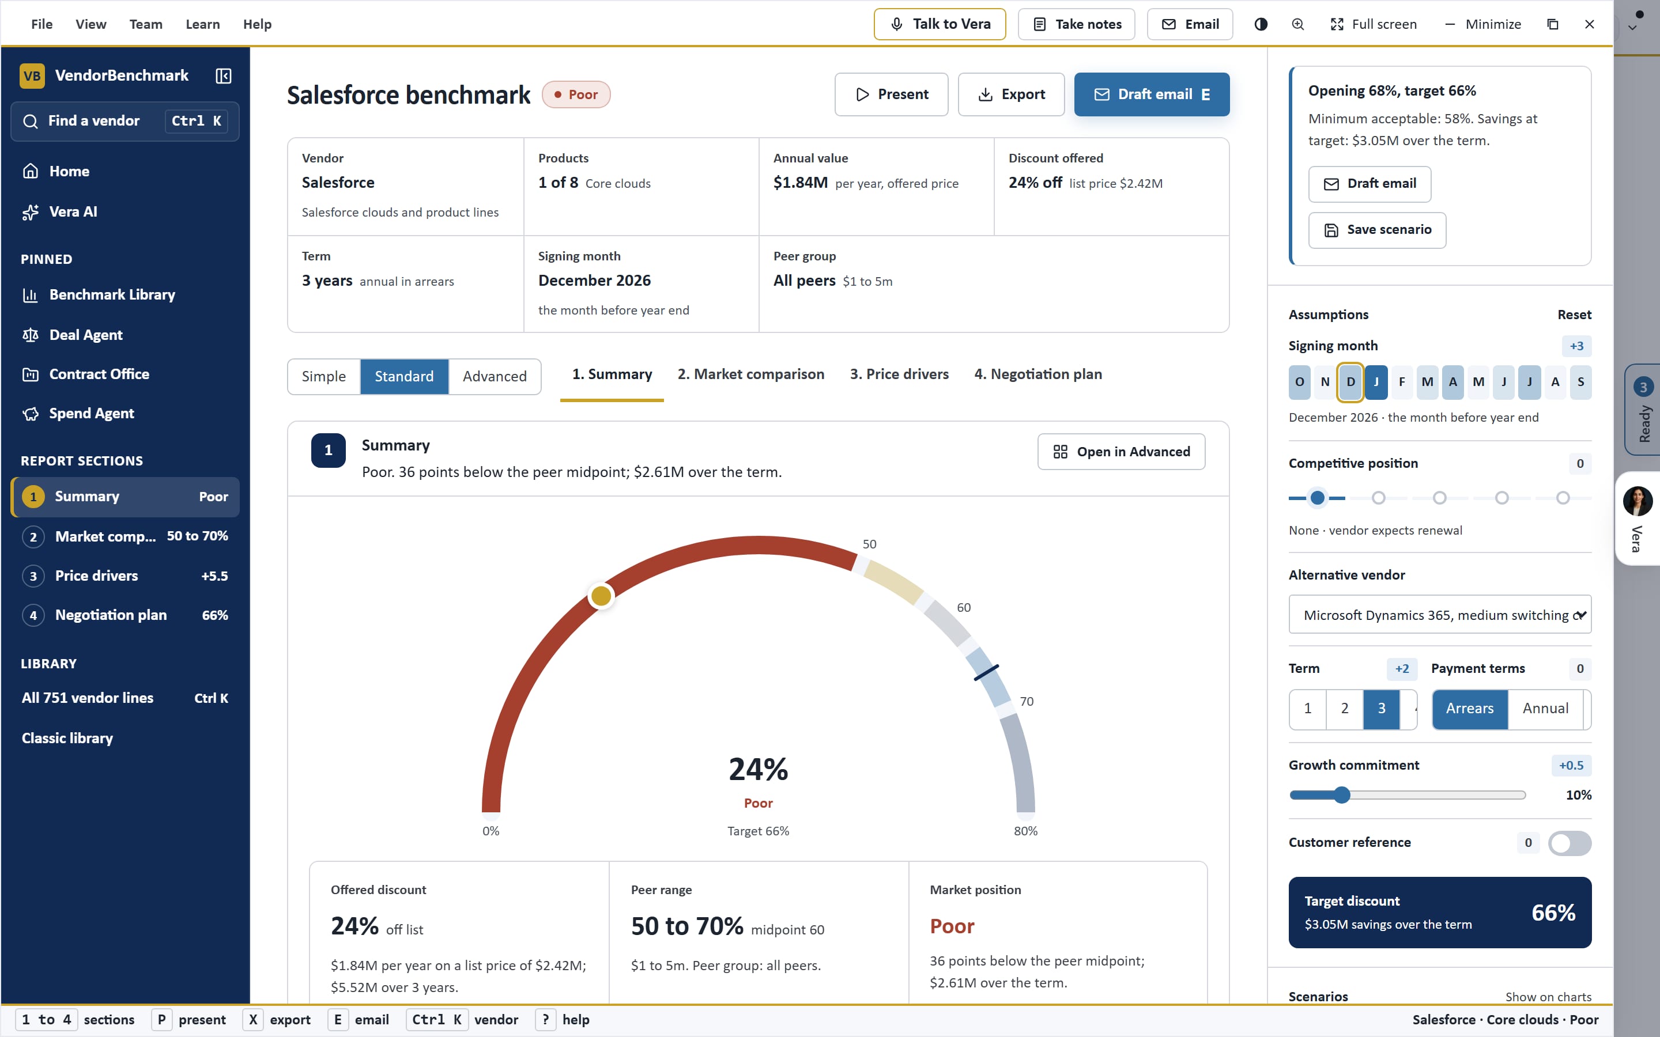
Task: Click the Export button
Action: coord(1010,94)
